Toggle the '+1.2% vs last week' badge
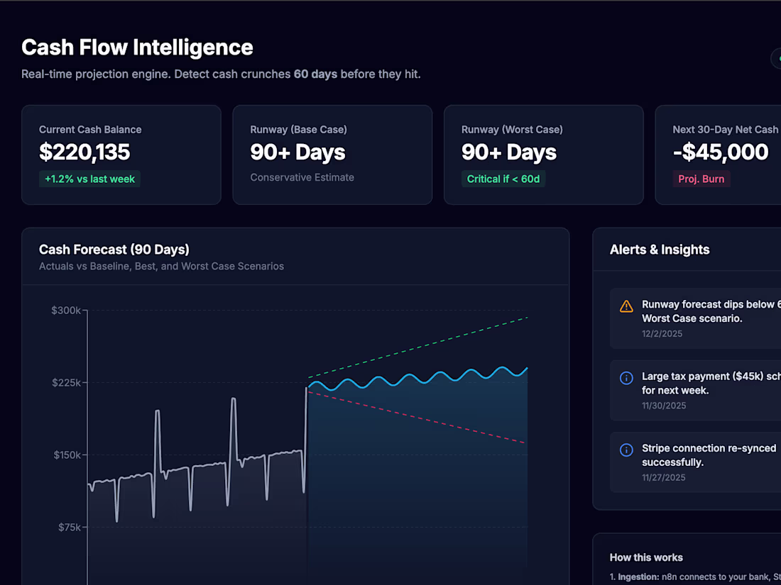The width and height of the screenshot is (781, 585). (x=89, y=179)
